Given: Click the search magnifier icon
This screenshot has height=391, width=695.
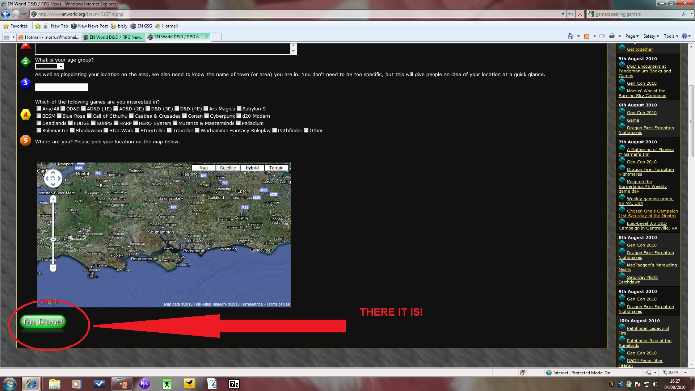Looking at the screenshot, I should [x=684, y=14].
